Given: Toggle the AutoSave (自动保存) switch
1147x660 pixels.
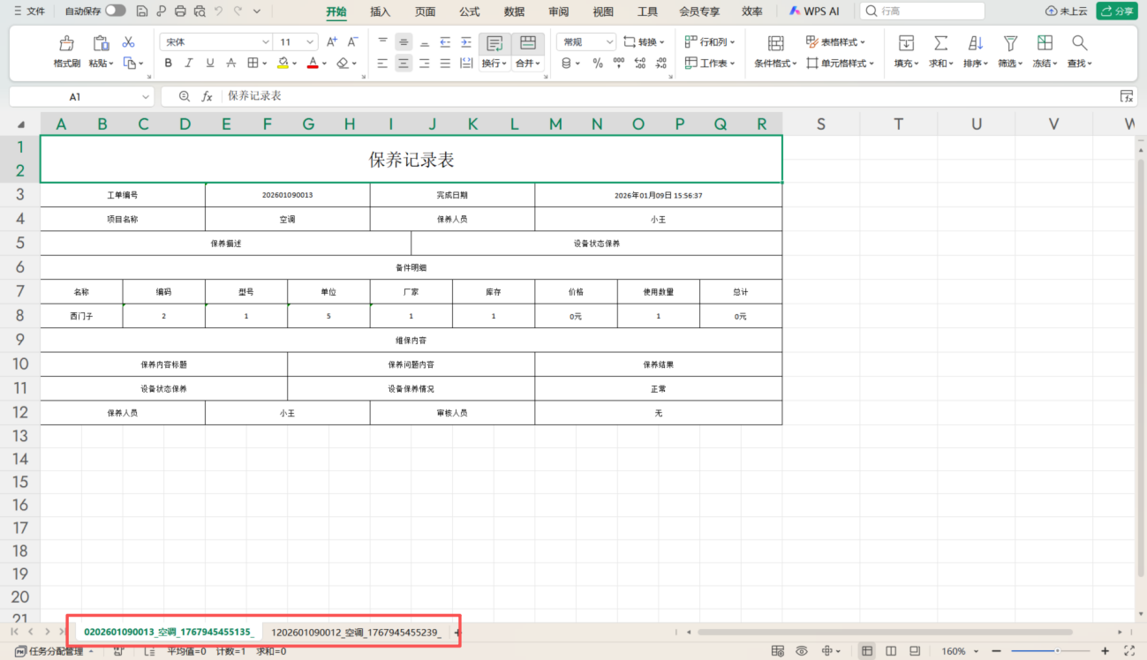Looking at the screenshot, I should [x=115, y=11].
